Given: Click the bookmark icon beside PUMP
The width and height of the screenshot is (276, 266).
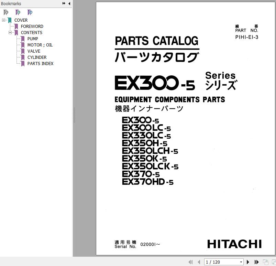Looking at the screenshot, I should click(x=23, y=39).
